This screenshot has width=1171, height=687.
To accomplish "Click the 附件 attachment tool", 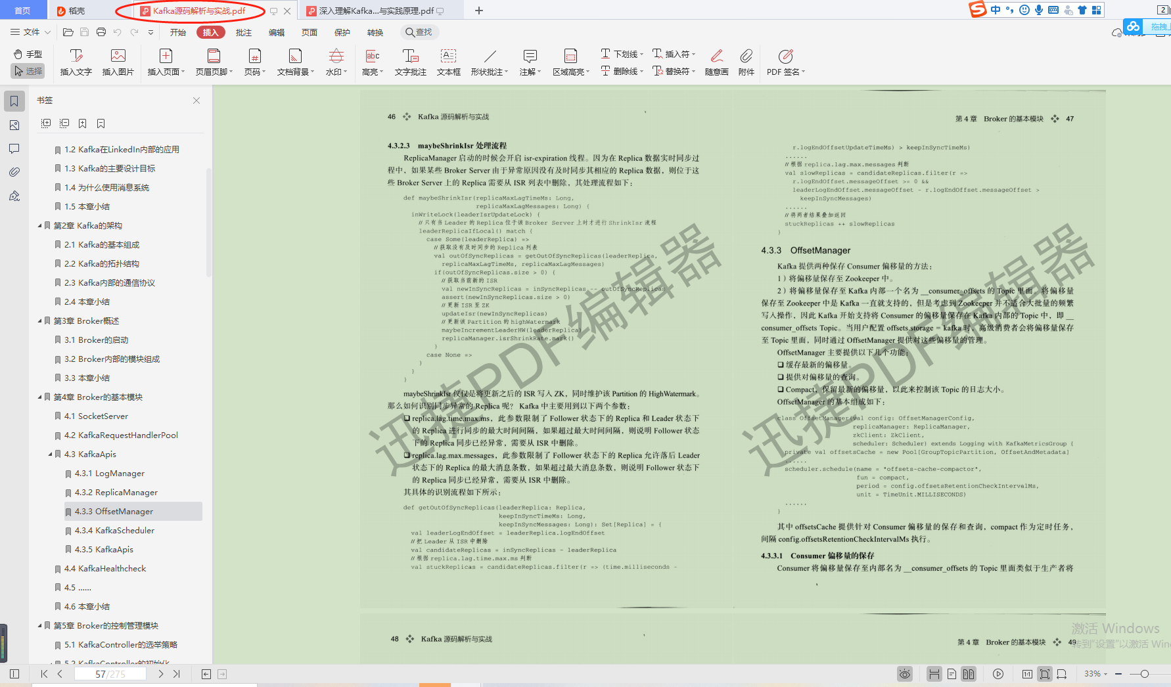I will coord(746,62).
